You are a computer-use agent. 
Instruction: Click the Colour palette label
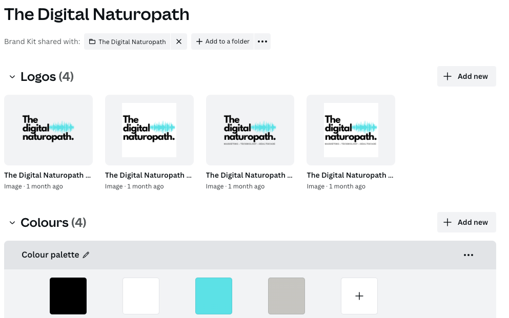point(50,255)
